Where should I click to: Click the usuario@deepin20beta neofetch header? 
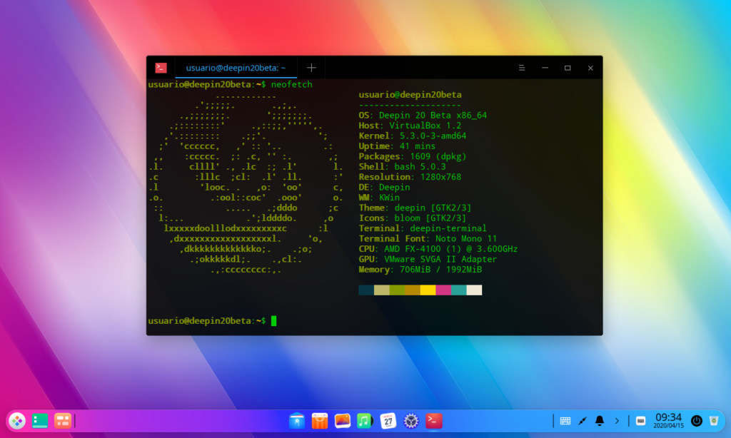410,95
